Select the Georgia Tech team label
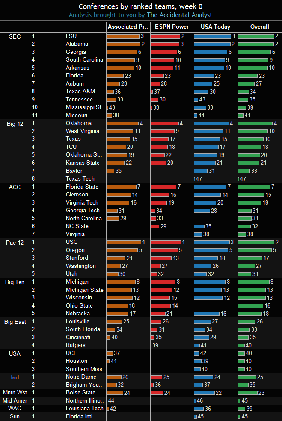This screenshot has width=282, height=421. (x=83, y=210)
